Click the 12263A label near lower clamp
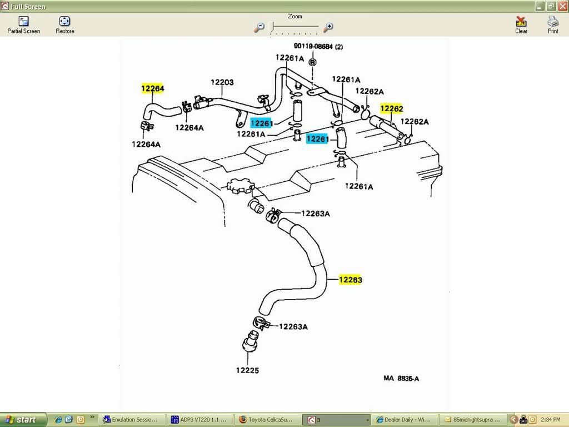 pos(293,327)
